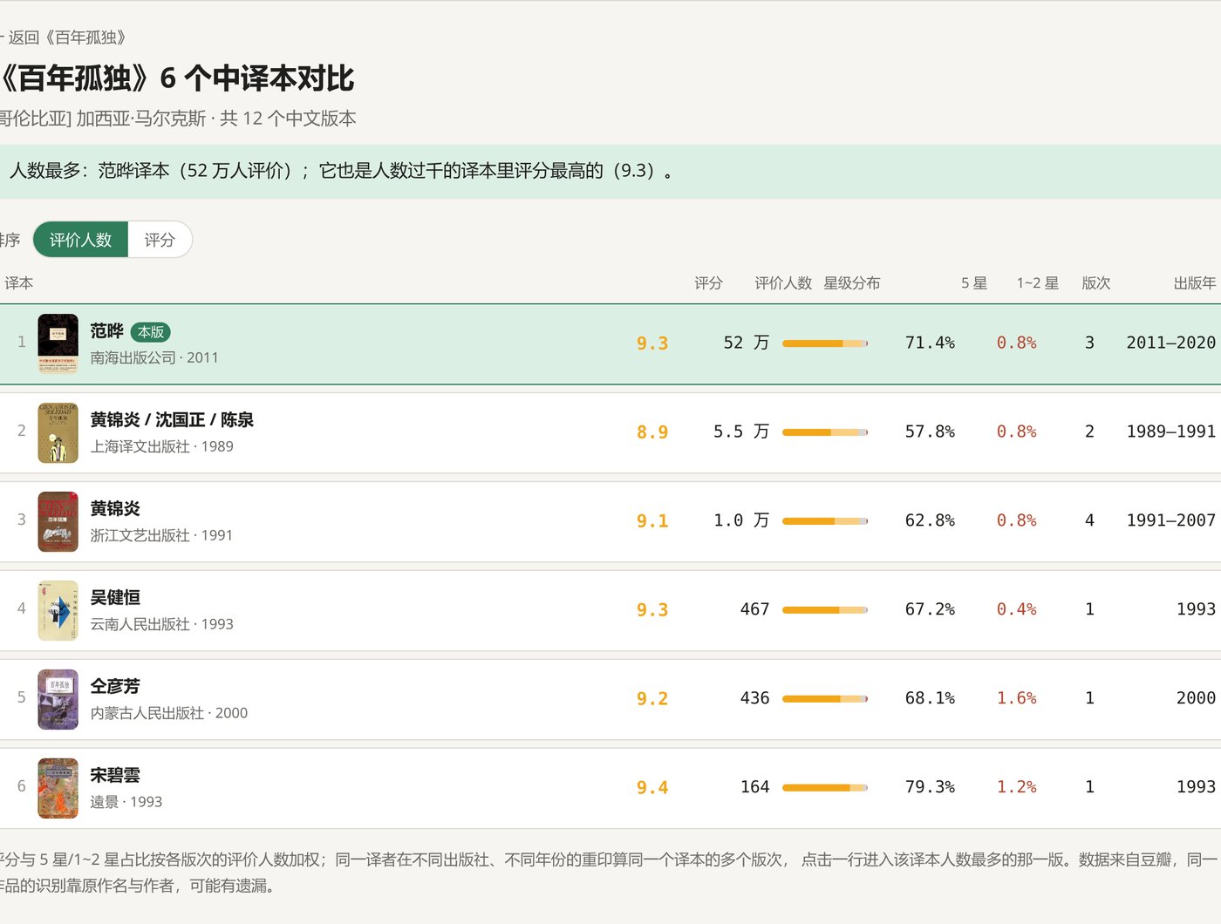Click 云南人民出版社 · 1993 publisher text
Image resolution: width=1221 pixels, height=924 pixels.
coord(161,624)
